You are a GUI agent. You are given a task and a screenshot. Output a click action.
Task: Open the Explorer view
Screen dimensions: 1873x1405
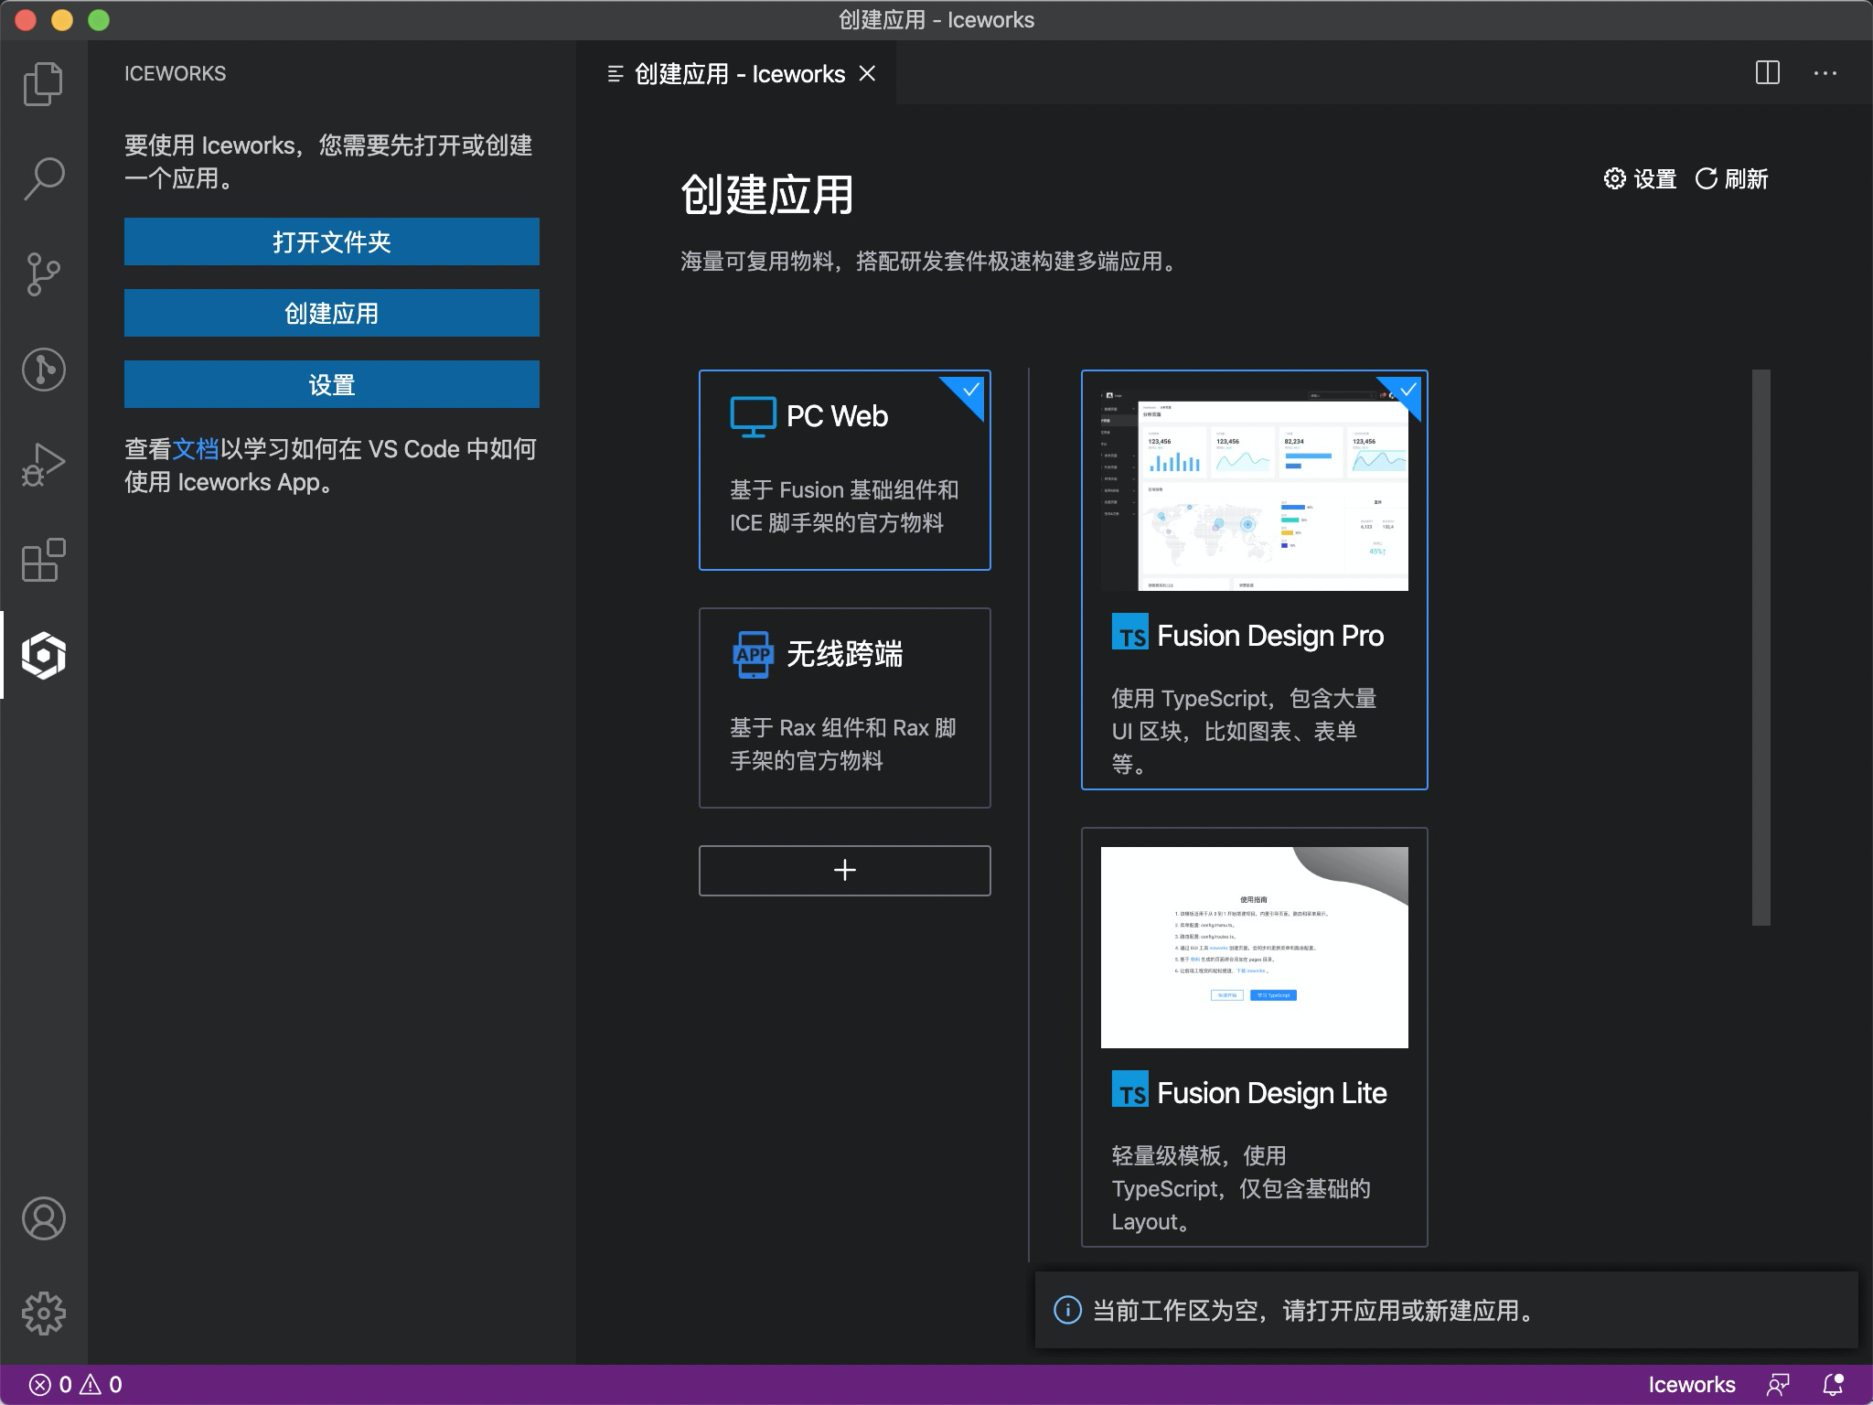click(x=43, y=83)
